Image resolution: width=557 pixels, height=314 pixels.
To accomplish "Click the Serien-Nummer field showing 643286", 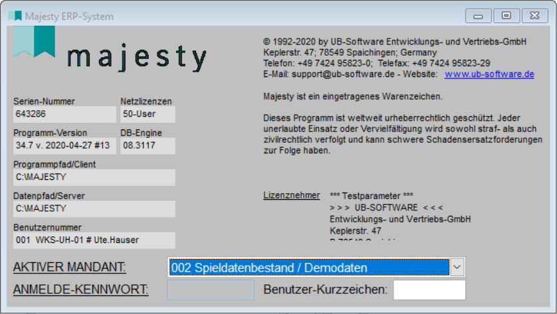I will pyautogui.click(x=64, y=114).
